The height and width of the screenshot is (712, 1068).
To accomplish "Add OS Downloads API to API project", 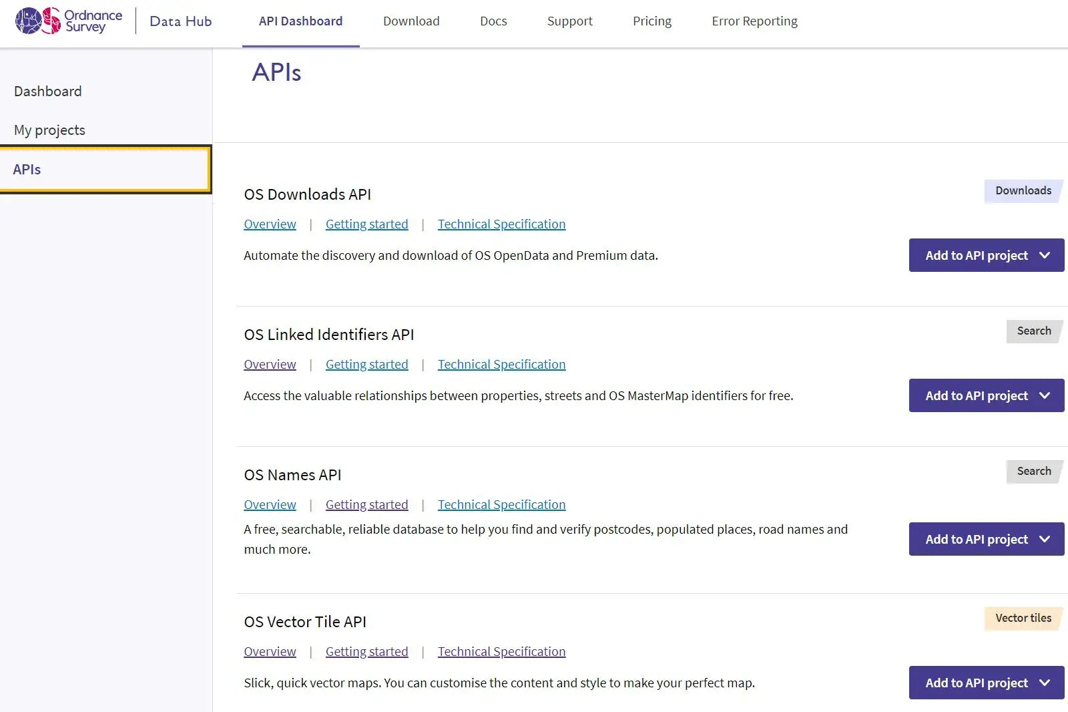I will click(987, 255).
